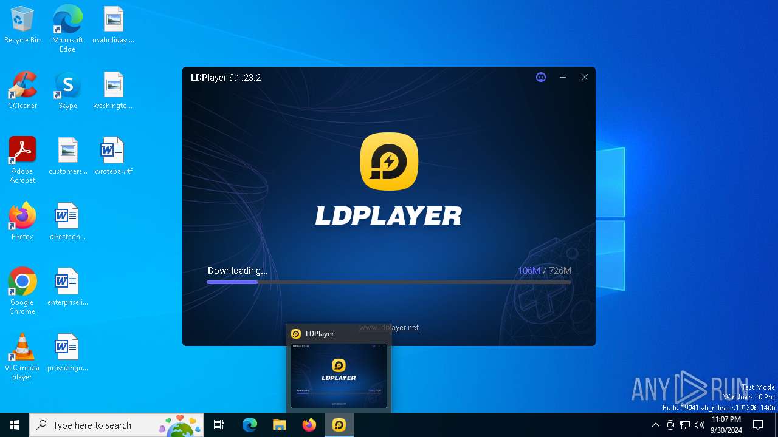Screen dimensions: 778x437
Task: Open the Discord icon in LDPlayer title bar
Action: 541,77
